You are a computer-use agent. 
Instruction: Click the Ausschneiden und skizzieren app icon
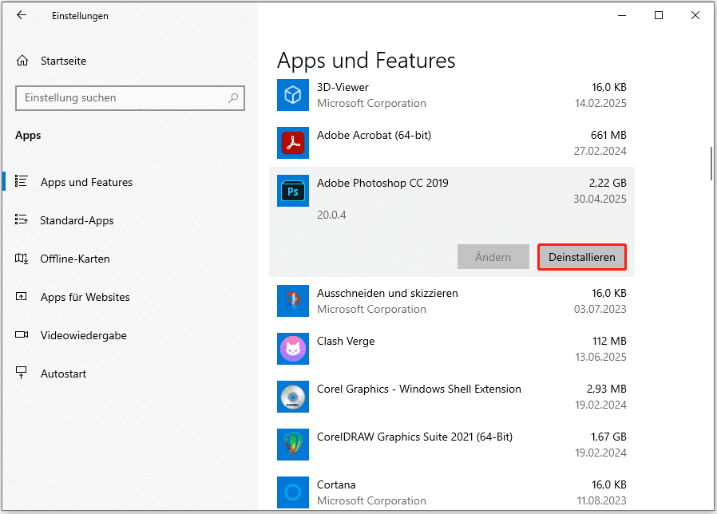293,301
